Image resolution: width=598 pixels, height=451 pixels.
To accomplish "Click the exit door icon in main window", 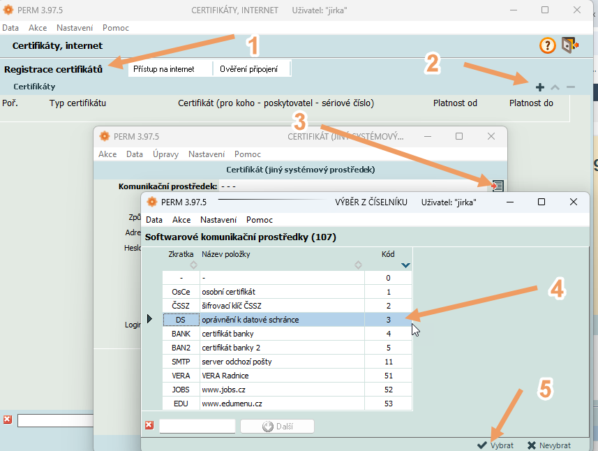I will [570, 45].
